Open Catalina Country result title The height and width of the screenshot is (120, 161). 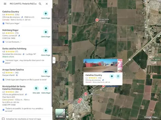11,12
